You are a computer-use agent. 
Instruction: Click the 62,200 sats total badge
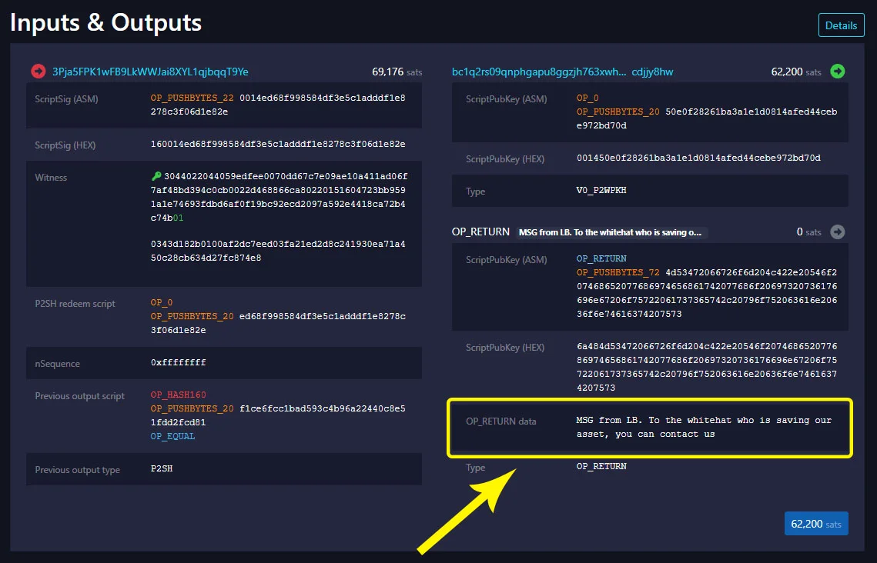click(x=816, y=523)
